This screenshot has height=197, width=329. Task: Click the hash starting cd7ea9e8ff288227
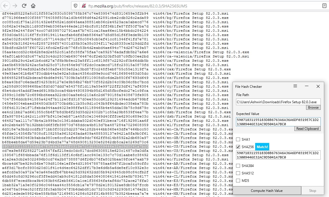(75, 151)
